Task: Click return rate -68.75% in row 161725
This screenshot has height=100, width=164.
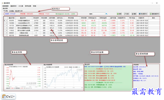Action: click(x=104, y=25)
